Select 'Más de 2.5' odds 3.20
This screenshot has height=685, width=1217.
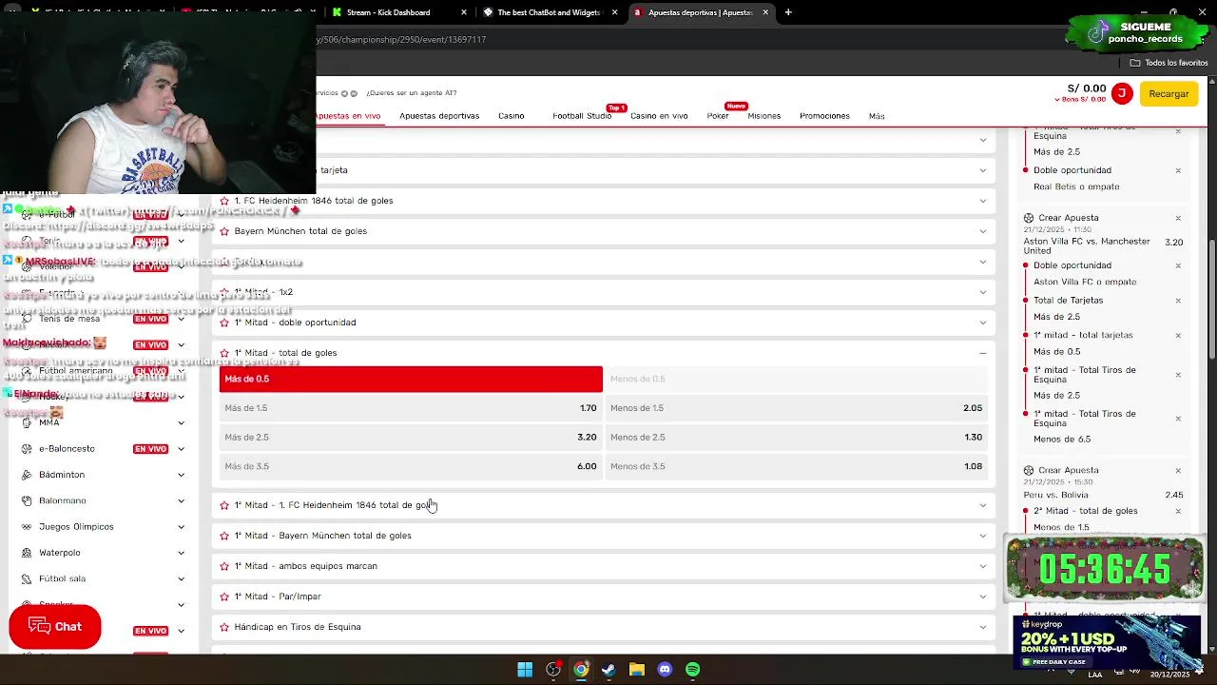pos(411,438)
